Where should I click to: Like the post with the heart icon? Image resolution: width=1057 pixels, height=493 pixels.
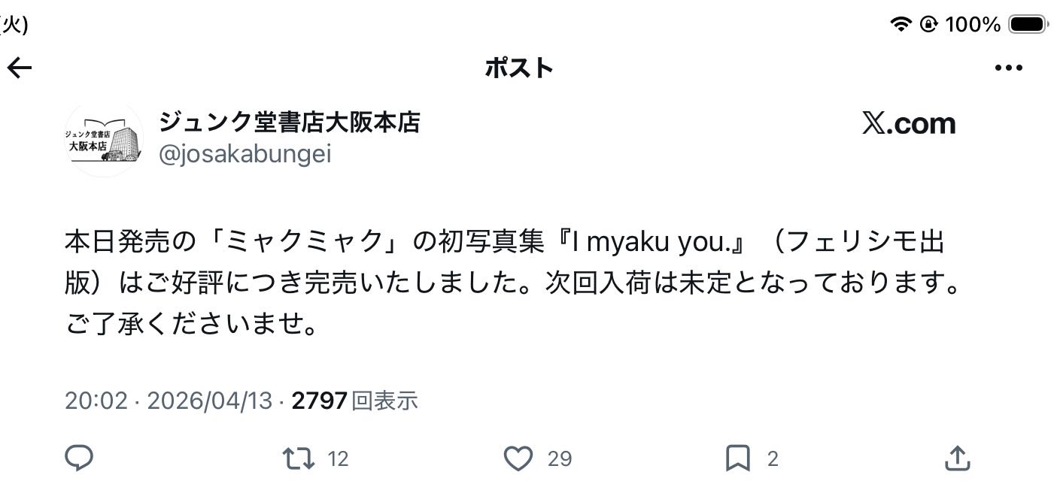518,458
